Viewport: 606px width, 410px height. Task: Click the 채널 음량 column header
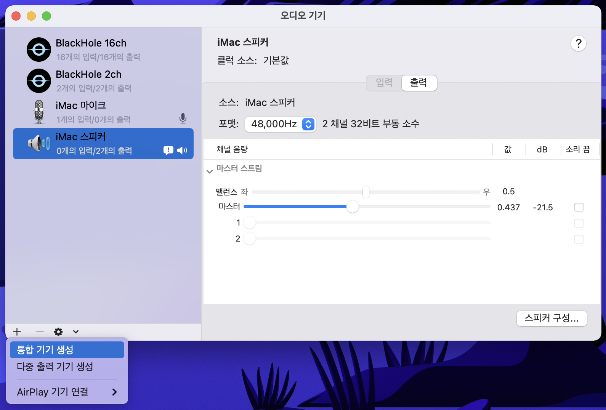232,149
